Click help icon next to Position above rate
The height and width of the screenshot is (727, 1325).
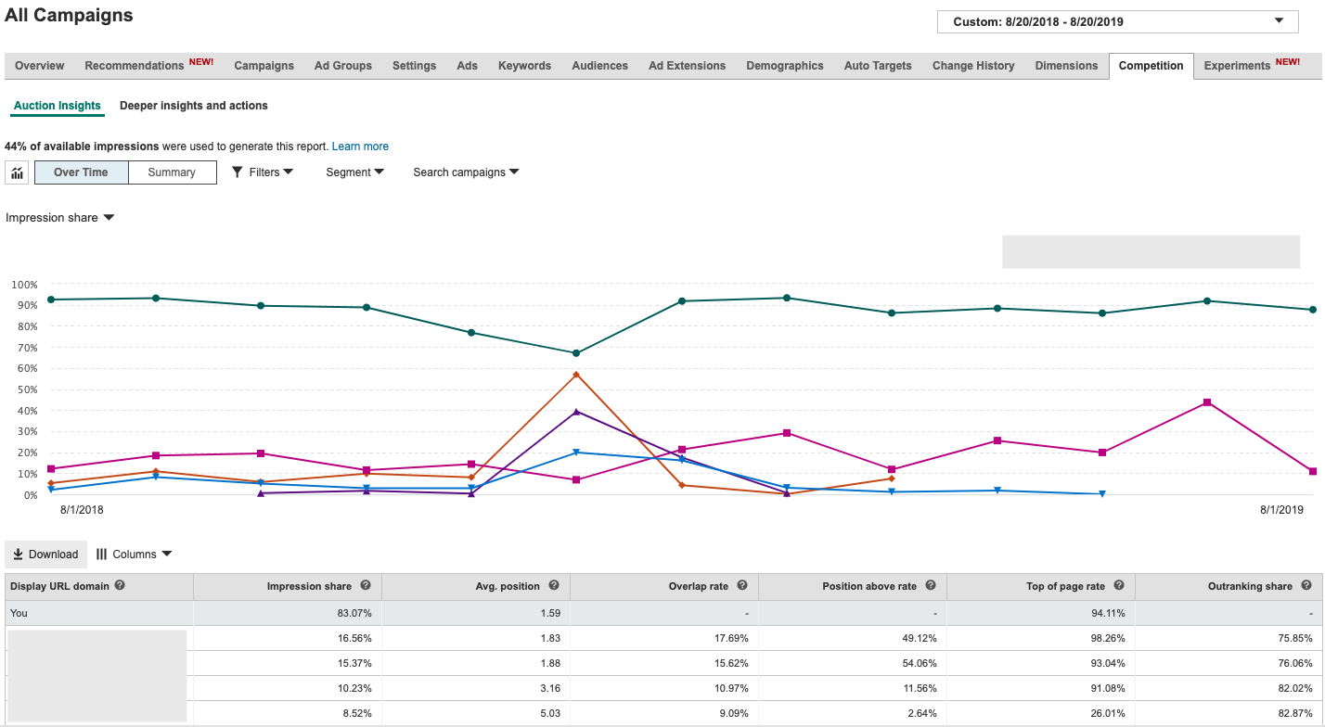click(x=931, y=586)
